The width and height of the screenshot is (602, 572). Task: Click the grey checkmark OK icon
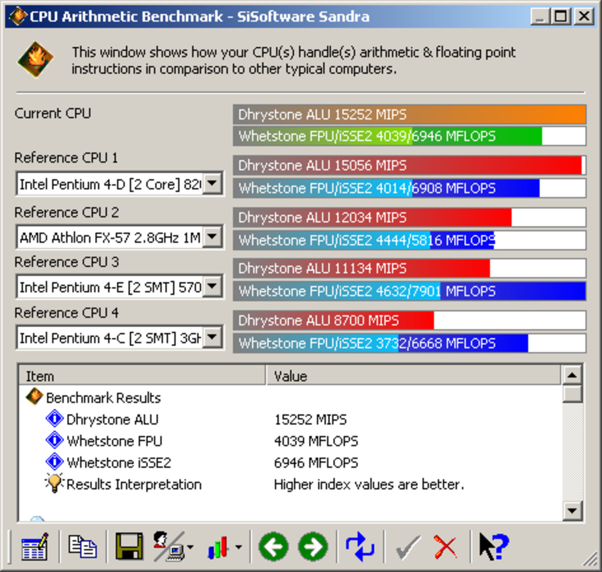click(x=408, y=547)
